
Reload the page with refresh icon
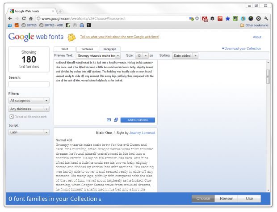tap(24, 18)
